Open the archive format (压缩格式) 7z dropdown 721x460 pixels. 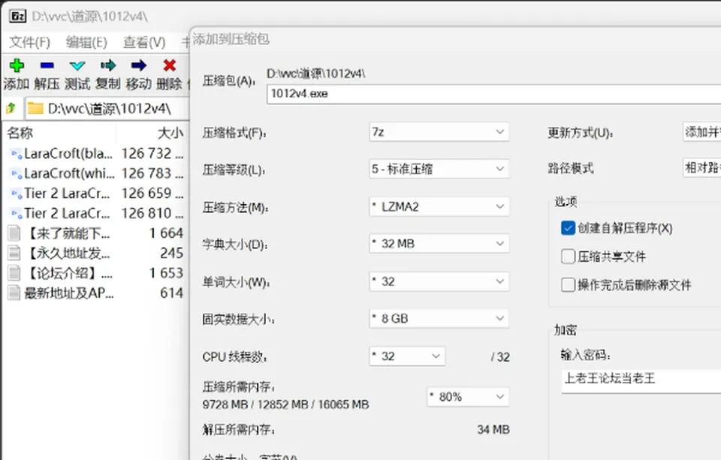439,132
